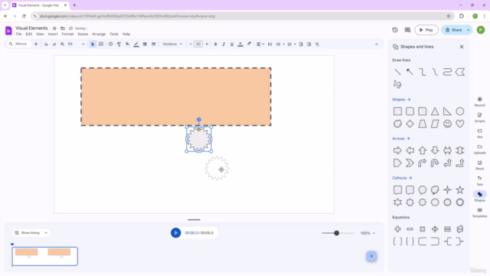Open the Uploads sidebar panel
490x276 pixels.
click(479, 149)
